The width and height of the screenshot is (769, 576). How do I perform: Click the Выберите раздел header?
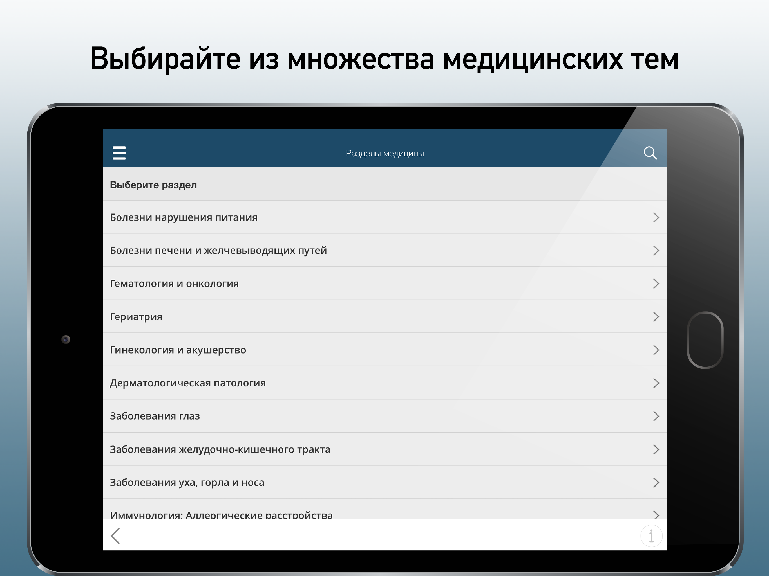pyautogui.click(x=153, y=184)
